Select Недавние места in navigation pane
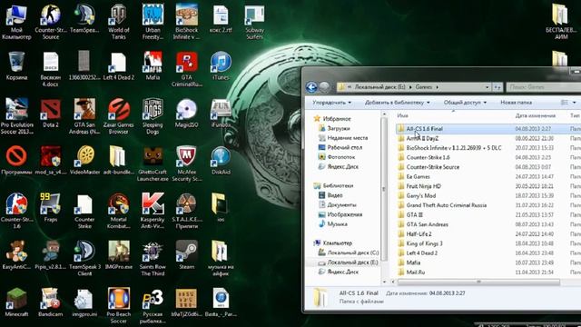Screen dimensions: 581x327 pyautogui.click(x=347, y=138)
